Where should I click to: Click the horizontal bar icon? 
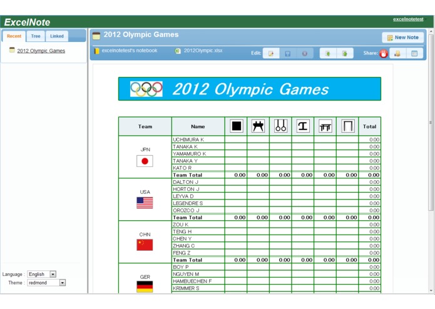coord(347,126)
